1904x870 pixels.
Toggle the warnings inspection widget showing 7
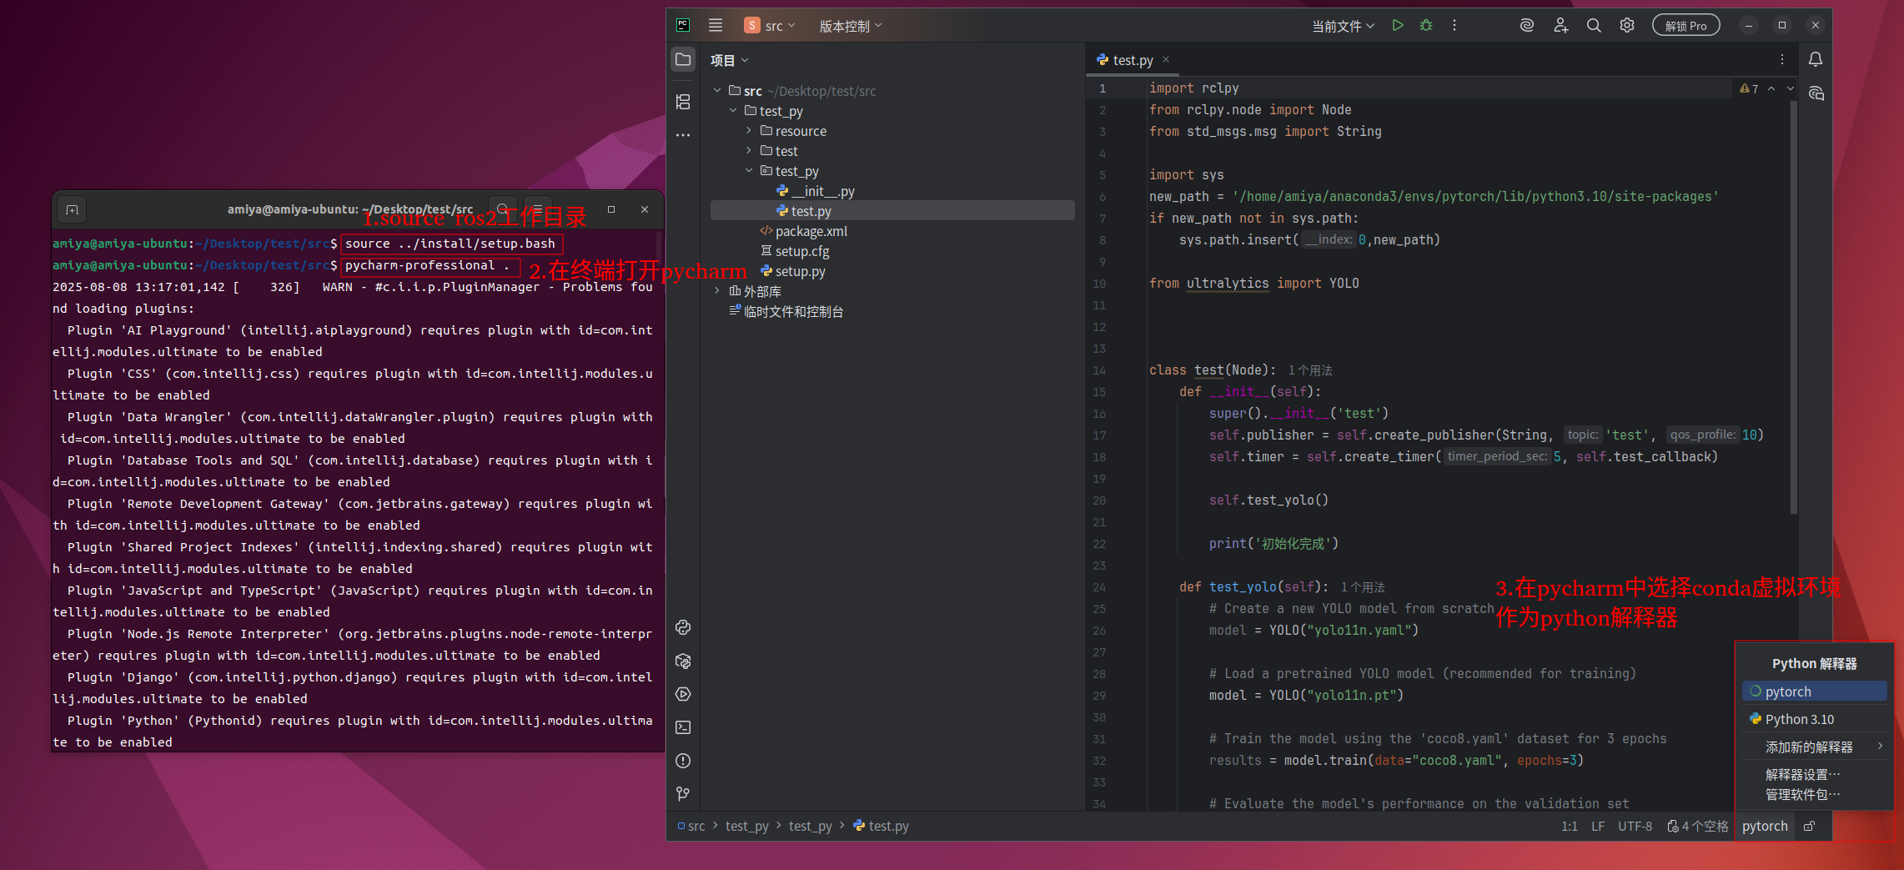point(1750,88)
